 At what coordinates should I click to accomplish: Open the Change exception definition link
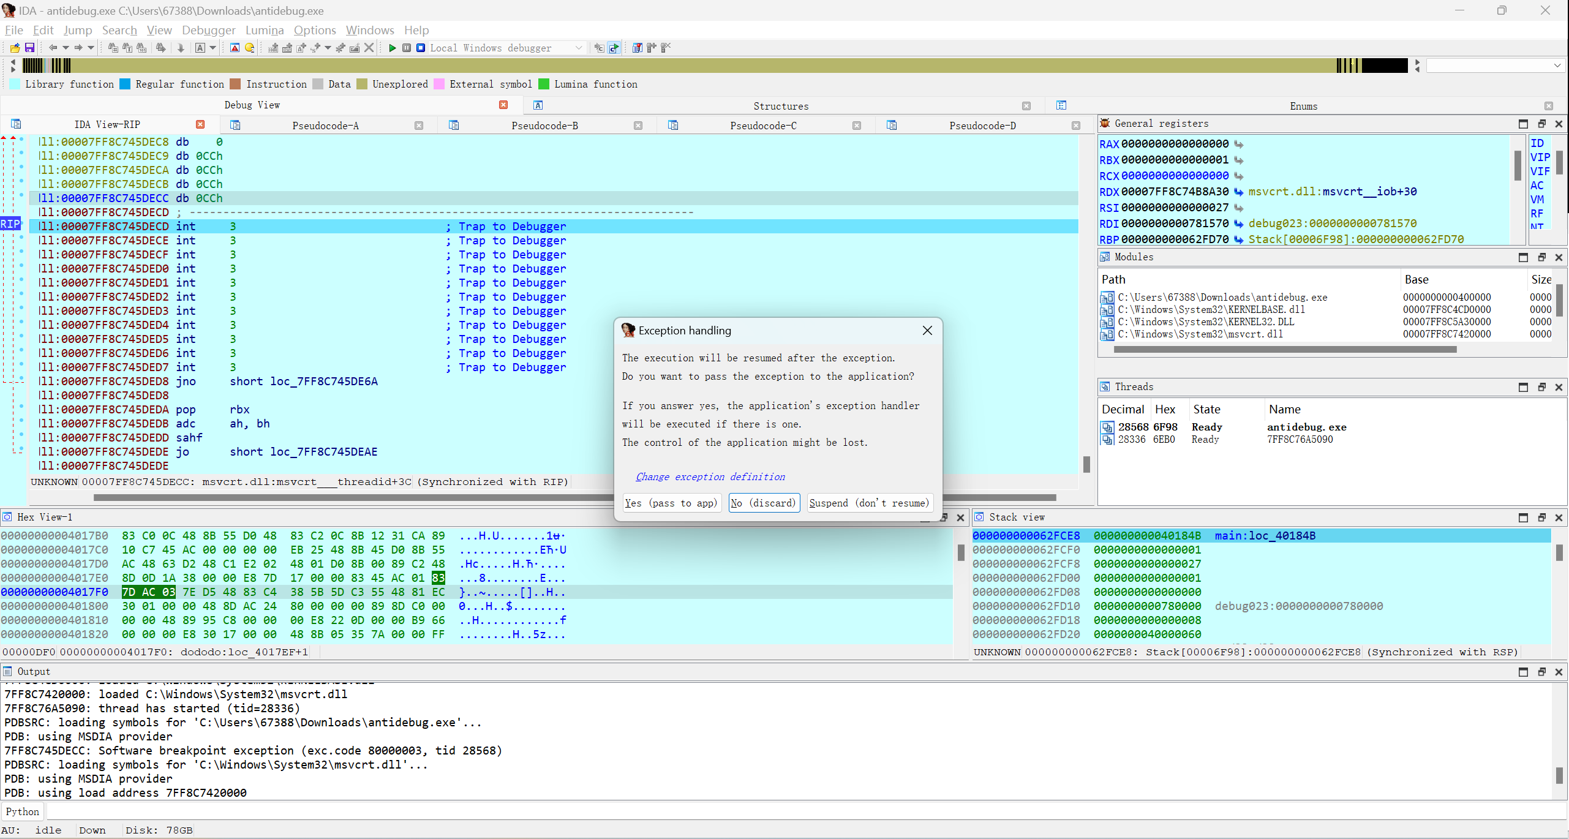[710, 476]
